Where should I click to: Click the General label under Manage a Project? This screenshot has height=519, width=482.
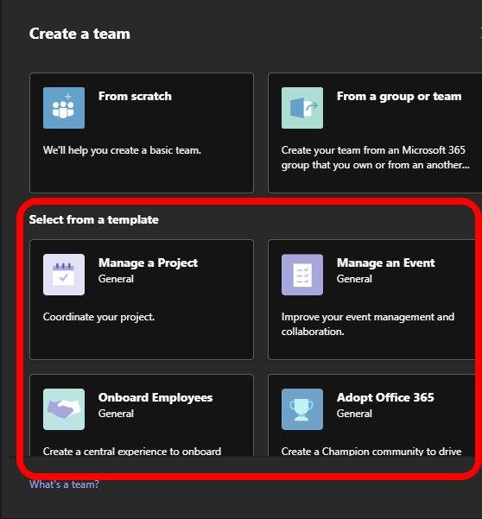116,279
